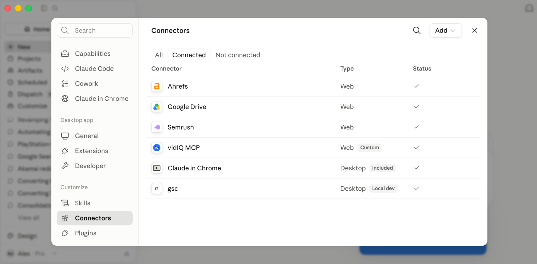Click the search icon in the Connectors header
Screen dimensions: 537x264
click(417, 30)
